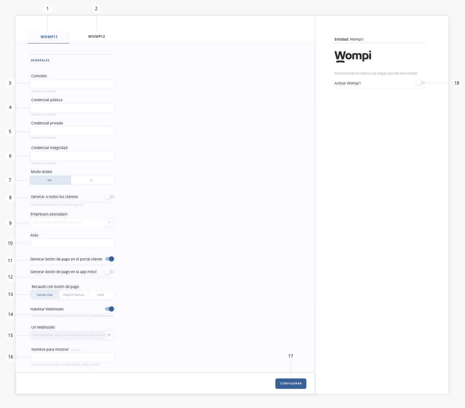The width and height of the screenshot is (465, 408).
Task: Choose Importe factura recaudo option
Action: pos(73,295)
